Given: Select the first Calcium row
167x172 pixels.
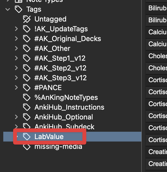Looking at the screenshot, I should tap(157, 32).
